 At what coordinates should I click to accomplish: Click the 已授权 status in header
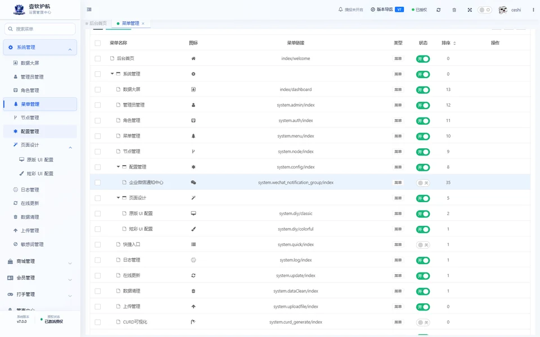(x=420, y=10)
